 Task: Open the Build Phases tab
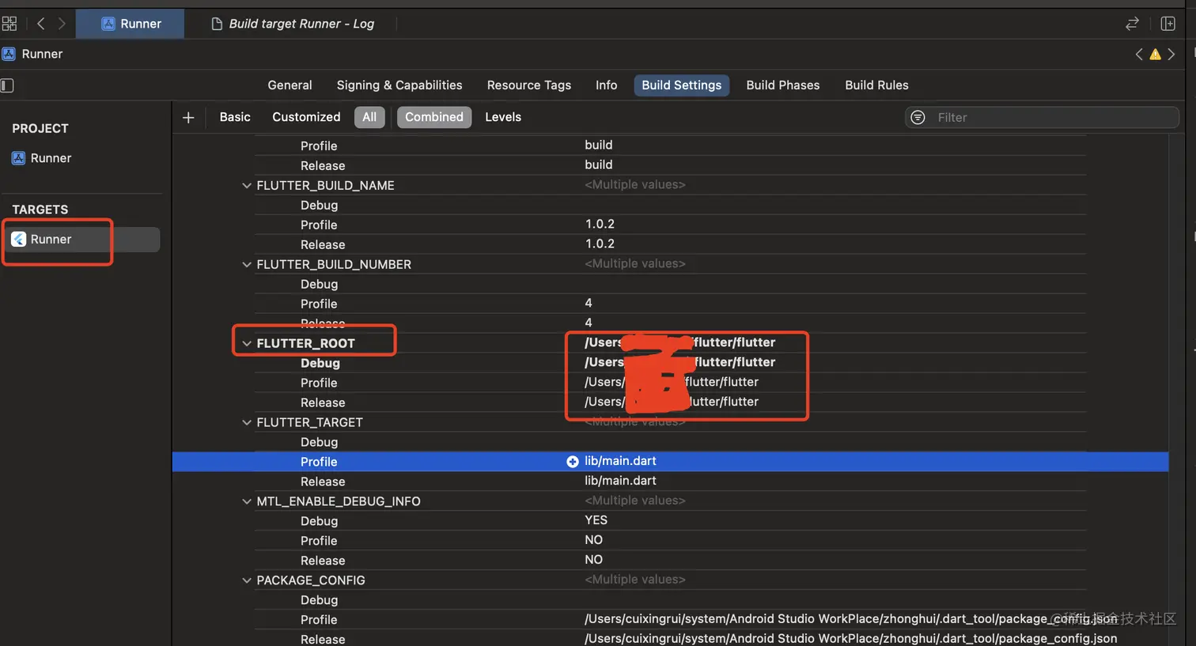tap(782, 85)
